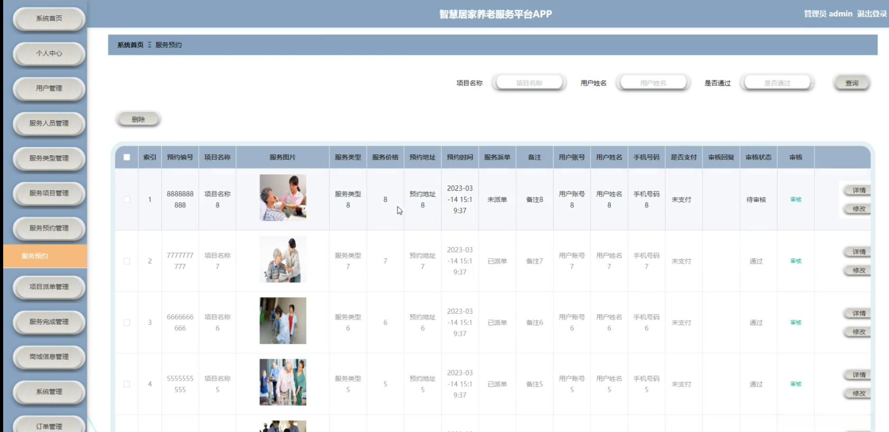Expand 系统管理 sidebar menu
The height and width of the screenshot is (432, 889).
[x=49, y=391]
